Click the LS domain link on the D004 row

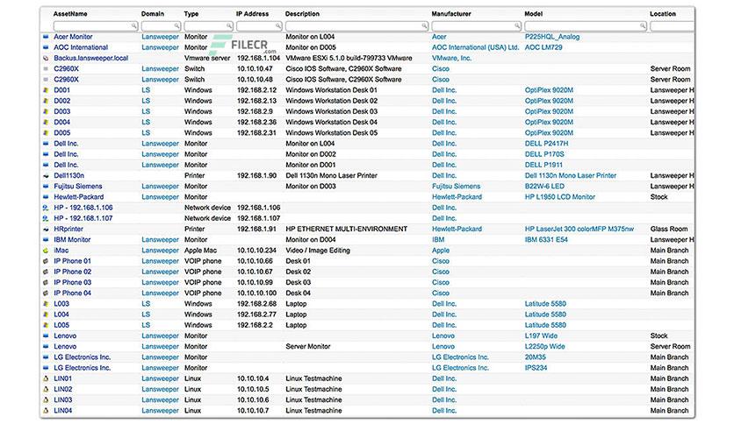(x=146, y=123)
